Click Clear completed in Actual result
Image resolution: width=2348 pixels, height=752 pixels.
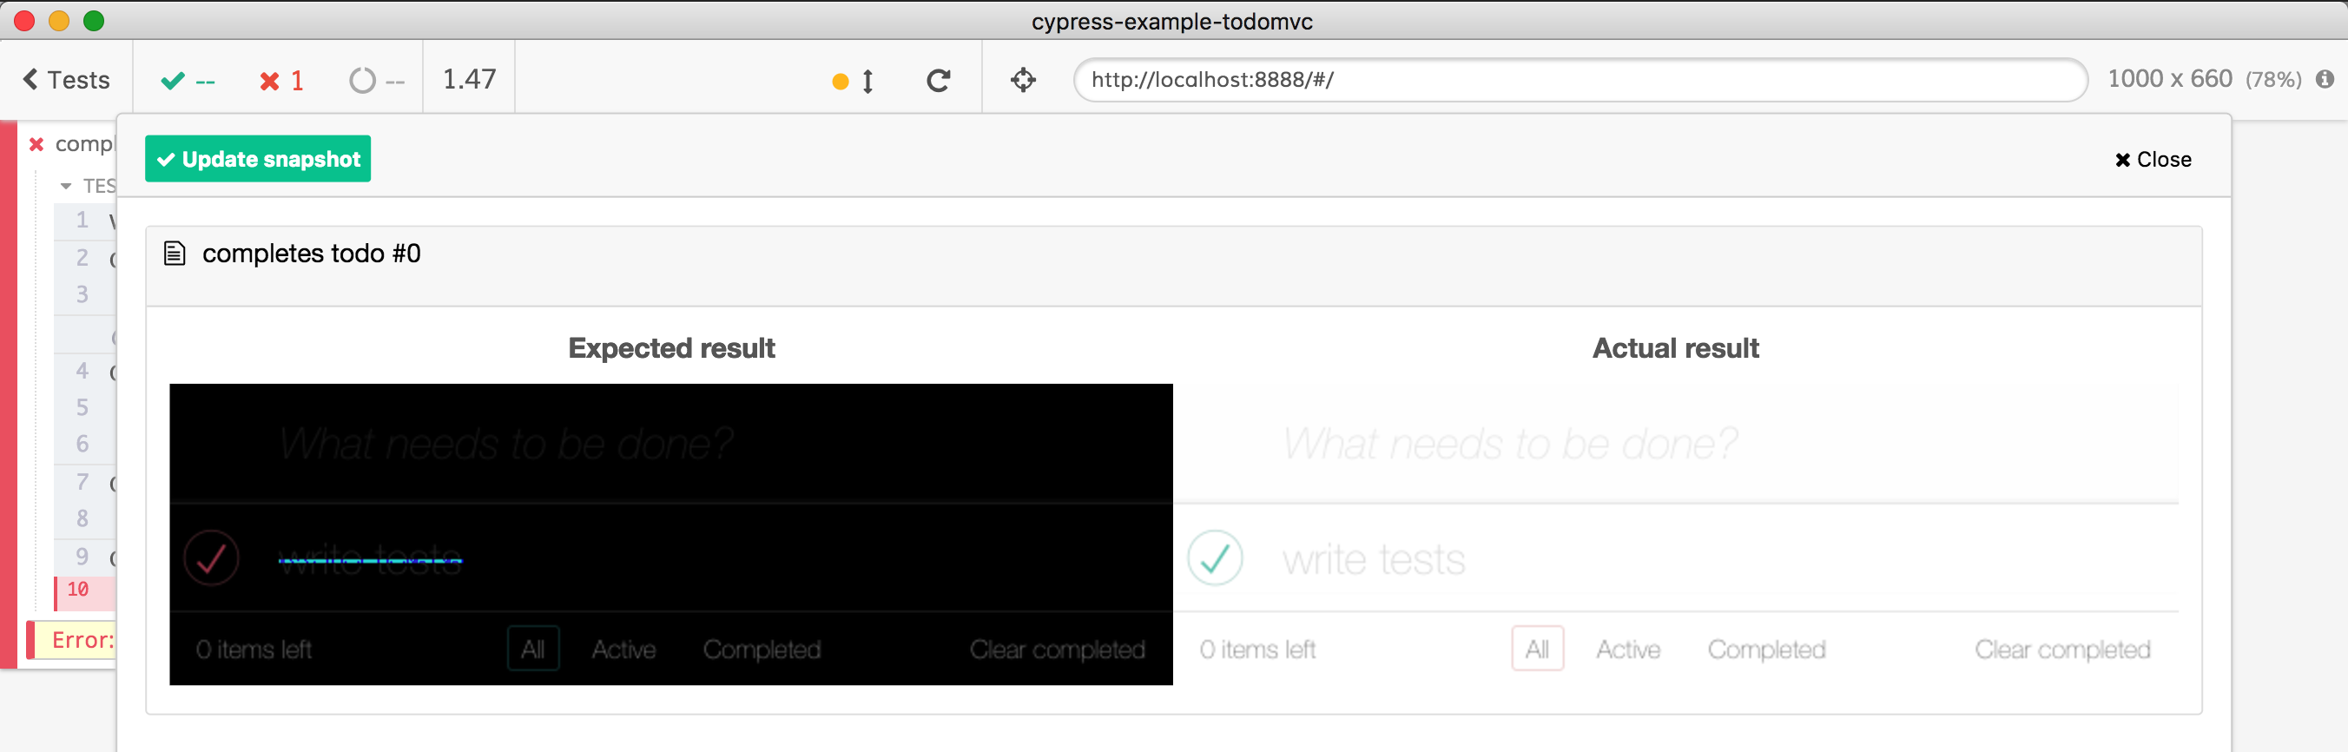pyautogui.click(x=2061, y=649)
